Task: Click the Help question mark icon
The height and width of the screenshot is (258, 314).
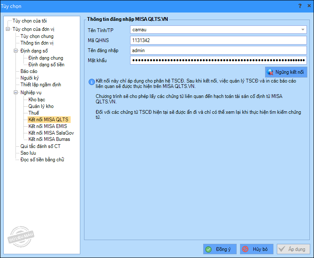Action: point(300,6)
